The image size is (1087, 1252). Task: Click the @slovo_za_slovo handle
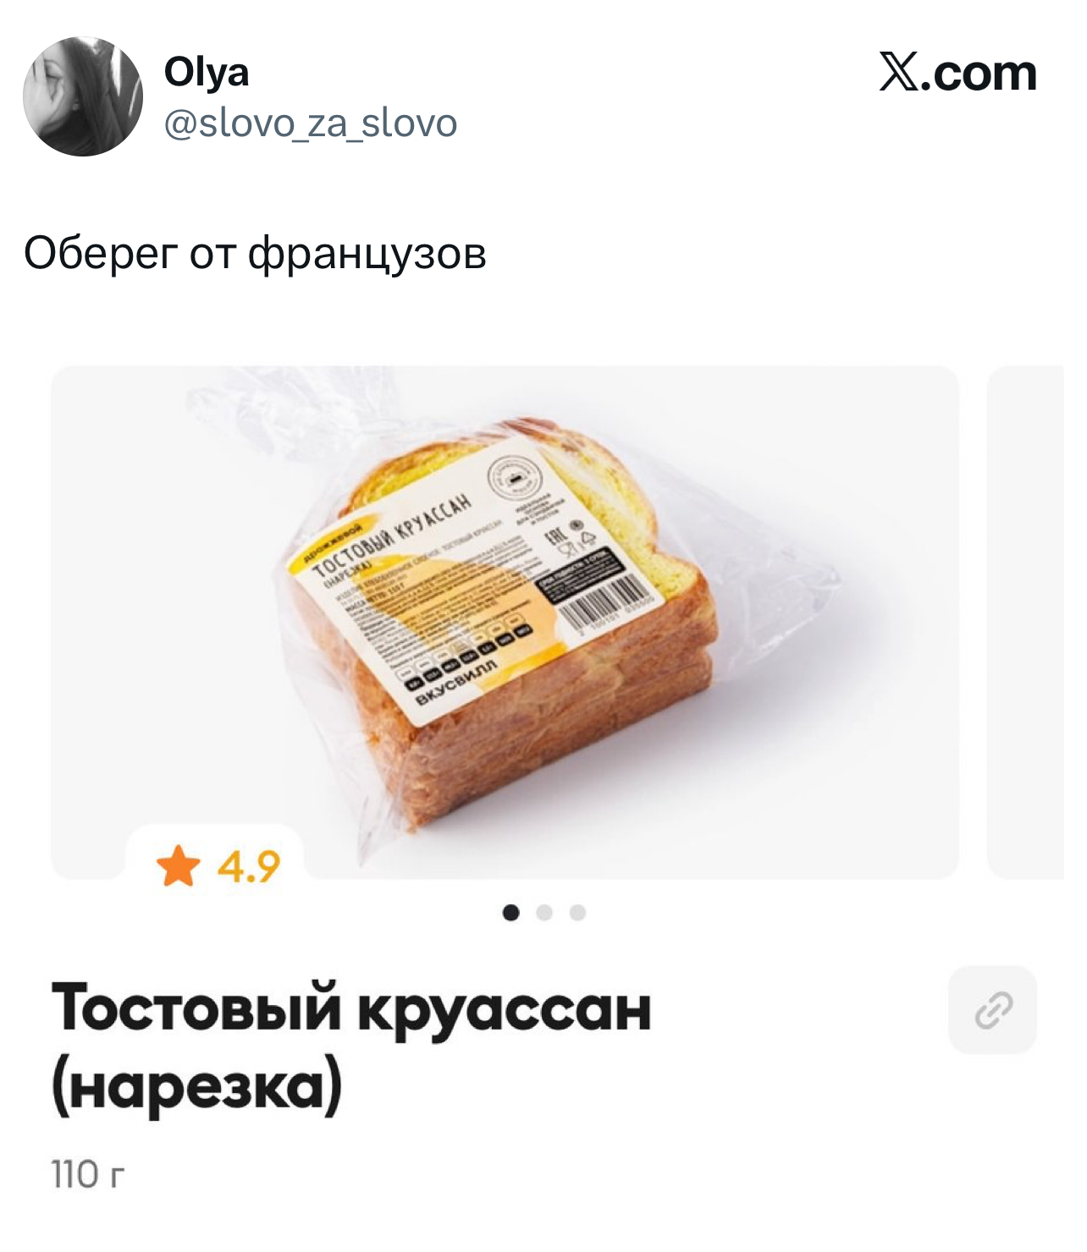pyautogui.click(x=311, y=124)
